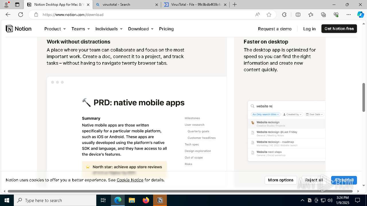Click the Get Notion free button

coord(339,29)
